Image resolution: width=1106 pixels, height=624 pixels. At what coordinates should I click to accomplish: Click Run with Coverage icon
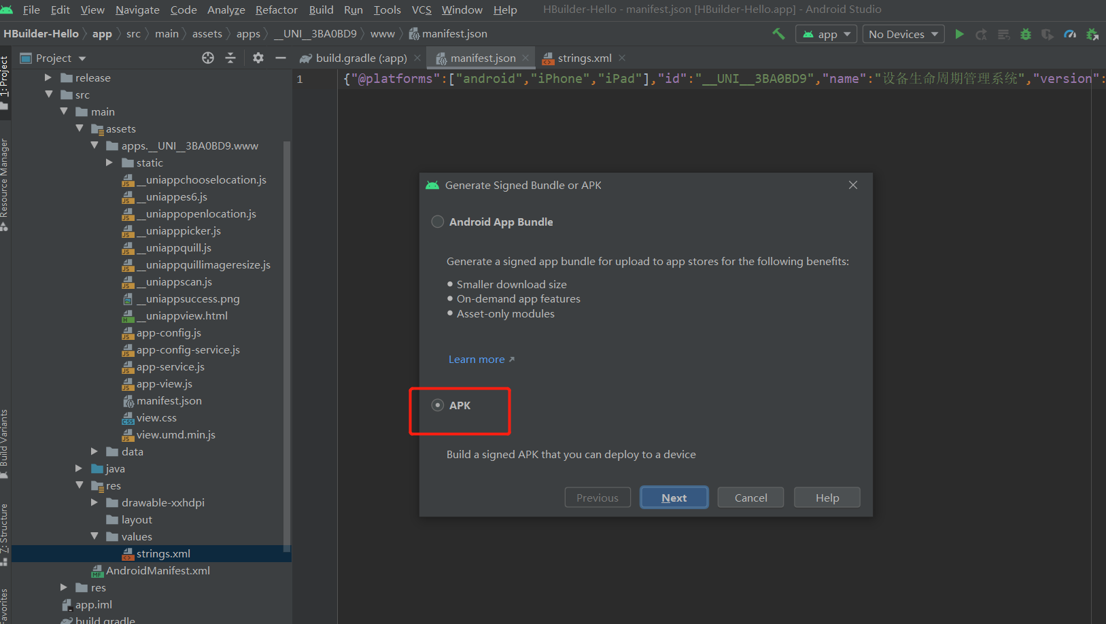point(1048,34)
